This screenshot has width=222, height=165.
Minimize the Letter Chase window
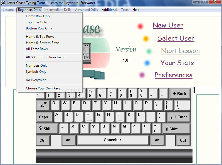click(x=197, y=2)
